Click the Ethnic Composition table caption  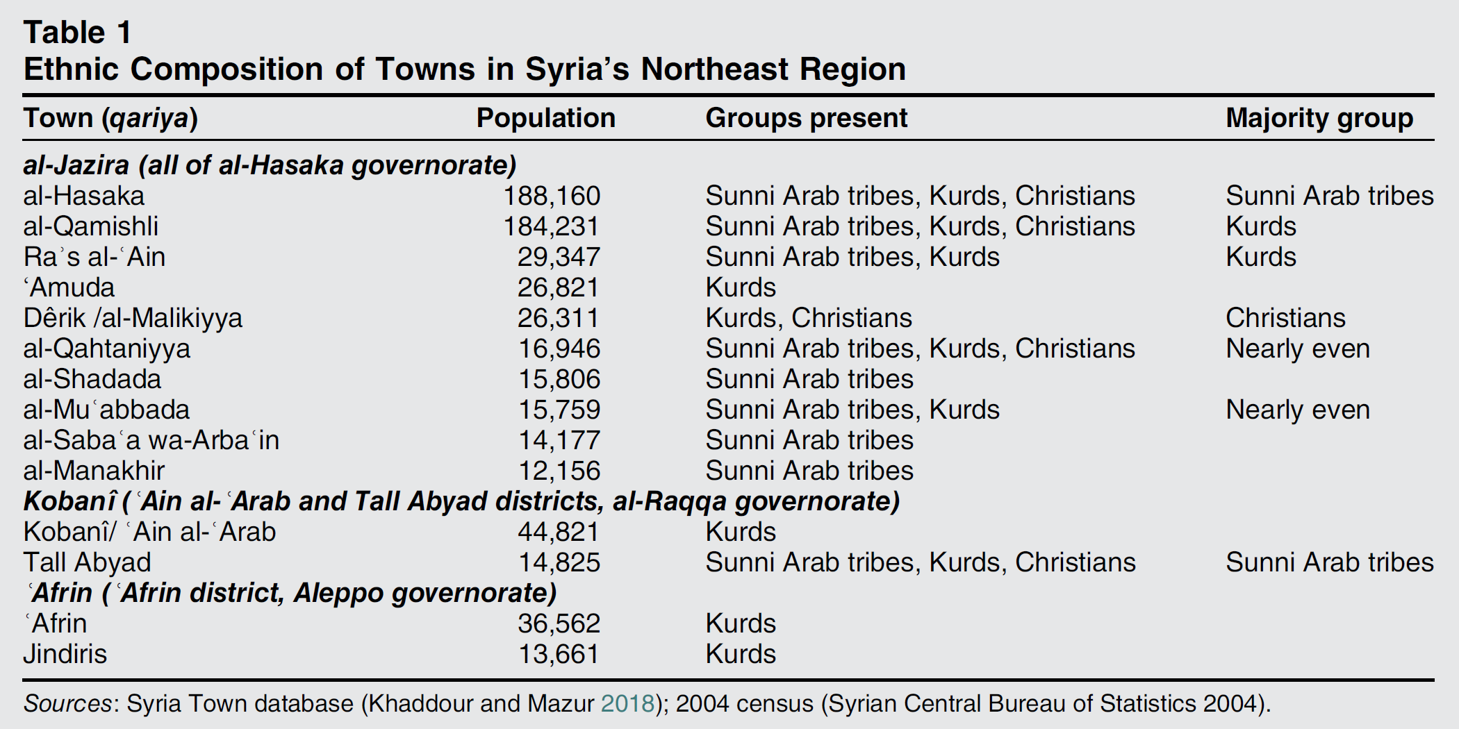pos(464,69)
